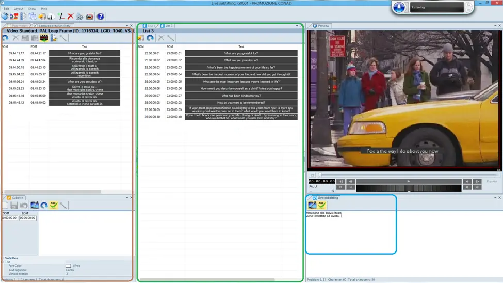Open the Live subtitling panel dropdown arrow
Viewport: 503px width, 283px height.
click(495, 198)
